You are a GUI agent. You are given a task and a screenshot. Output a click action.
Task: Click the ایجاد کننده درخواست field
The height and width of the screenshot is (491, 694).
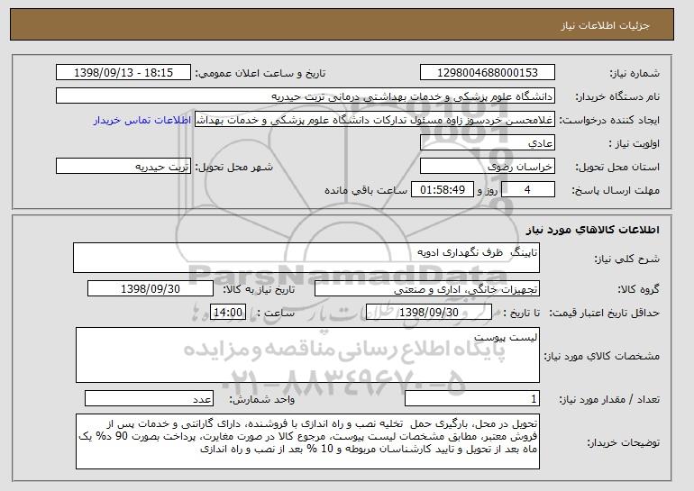[375, 120]
